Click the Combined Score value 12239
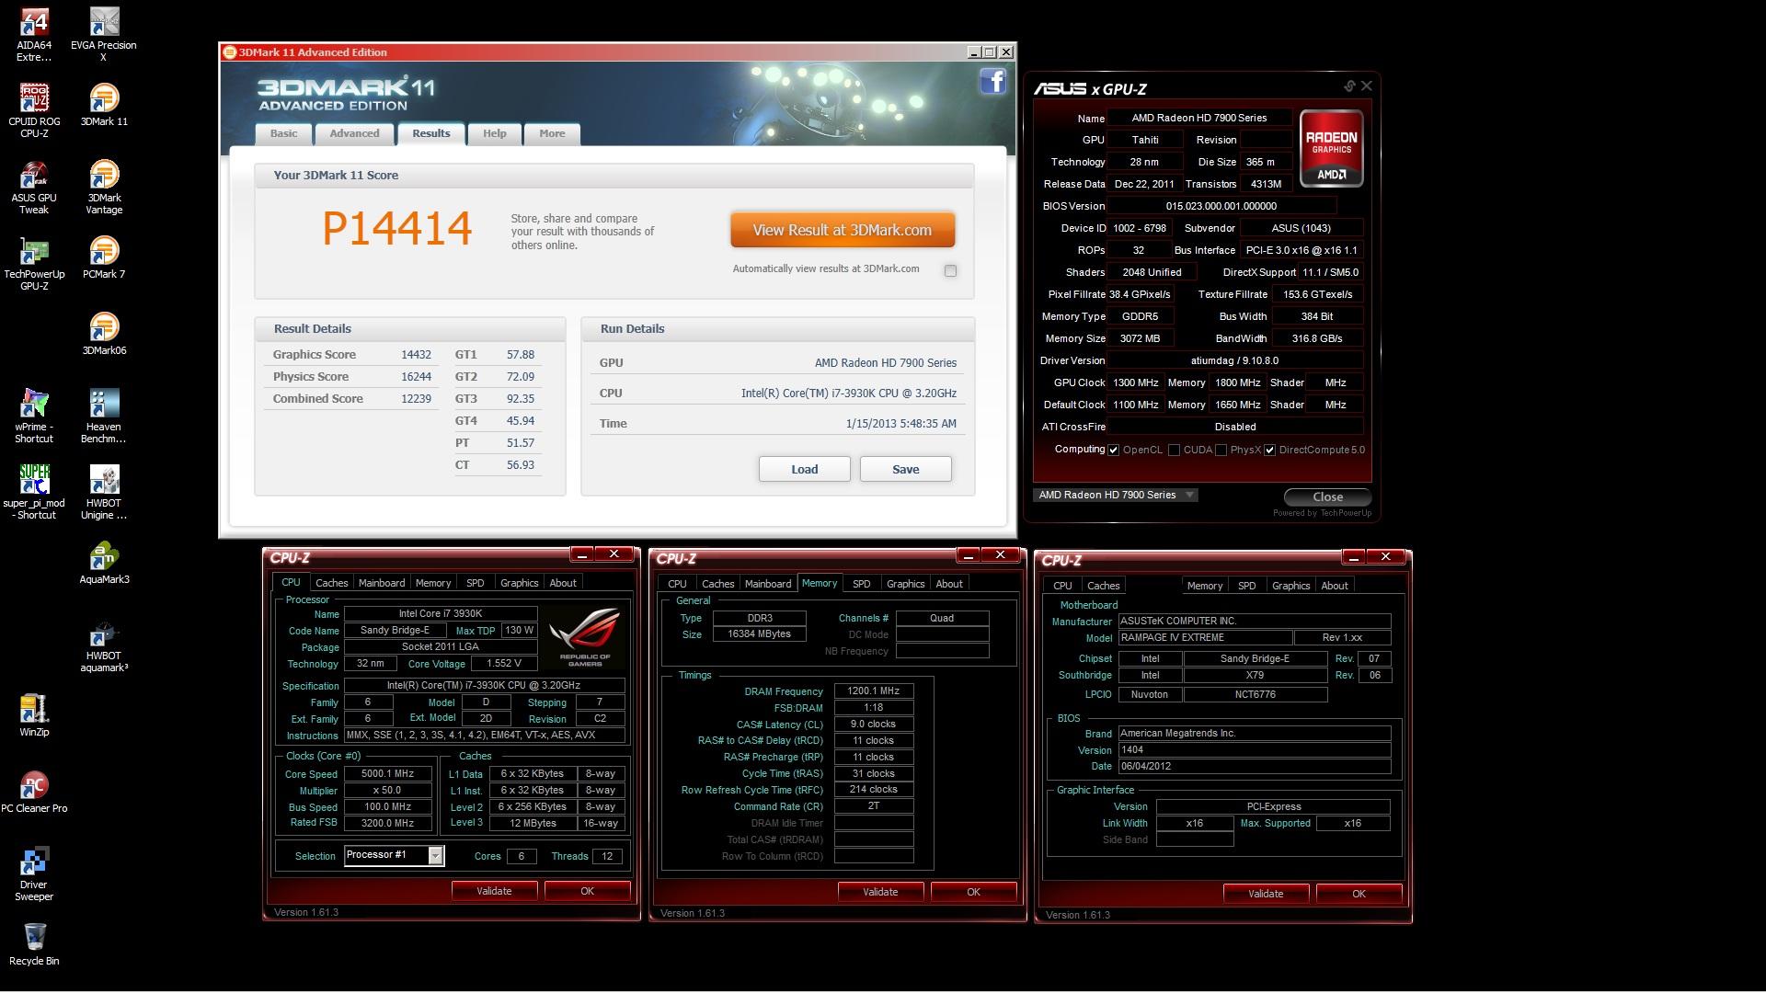 click(416, 399)
